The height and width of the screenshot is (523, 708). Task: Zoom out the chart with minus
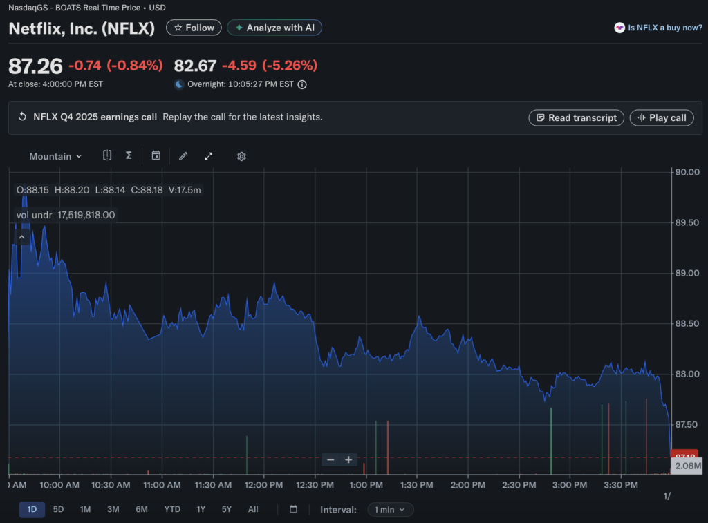[x=331, y=460]
